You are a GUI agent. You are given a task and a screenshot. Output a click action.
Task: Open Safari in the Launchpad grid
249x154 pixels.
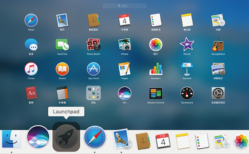click(31, 20)
